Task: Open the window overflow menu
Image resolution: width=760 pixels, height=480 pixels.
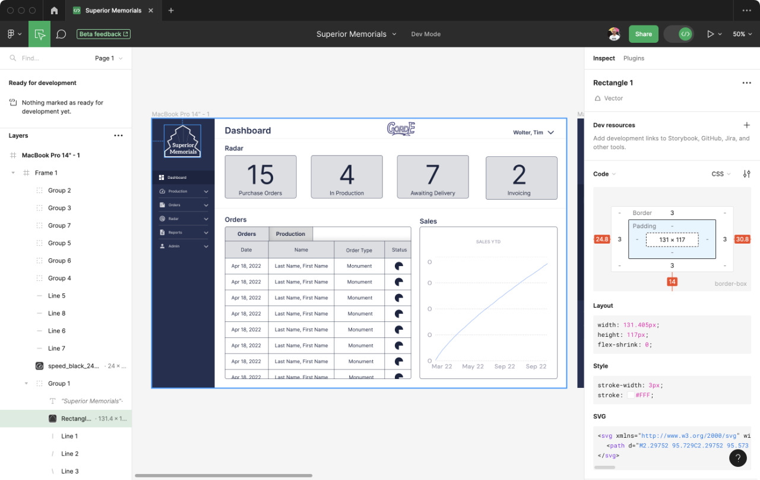Action: [746, 10]
